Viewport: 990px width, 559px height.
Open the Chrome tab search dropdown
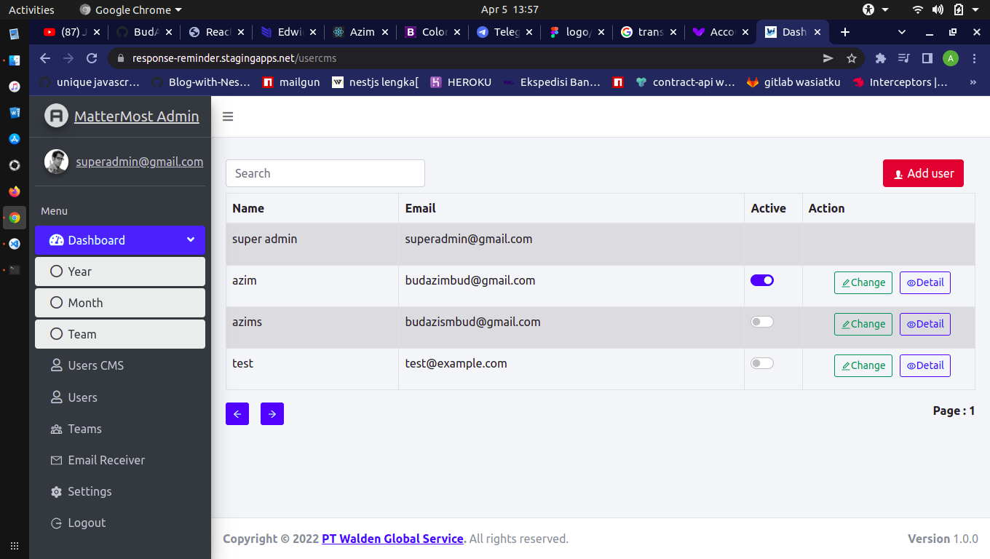pyautogui.click(x=902, y=32)
